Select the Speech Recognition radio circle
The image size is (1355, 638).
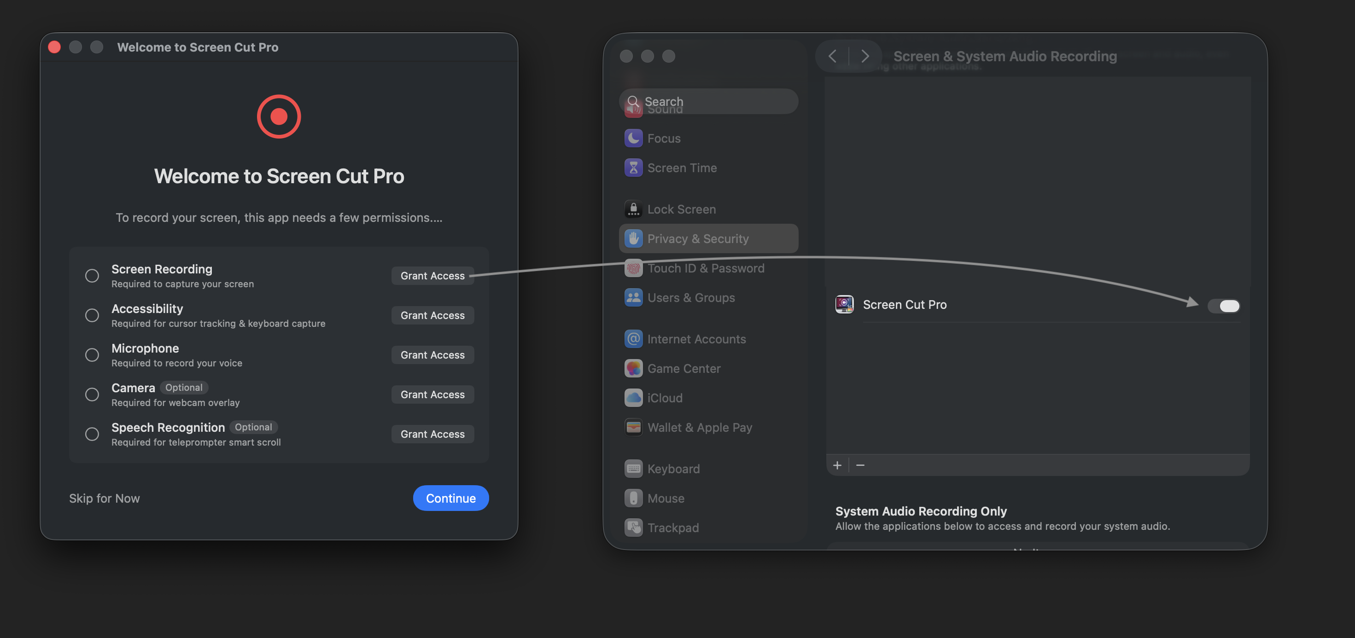point(92,434)
